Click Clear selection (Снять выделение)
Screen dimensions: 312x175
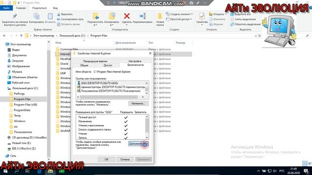(243, 19)
